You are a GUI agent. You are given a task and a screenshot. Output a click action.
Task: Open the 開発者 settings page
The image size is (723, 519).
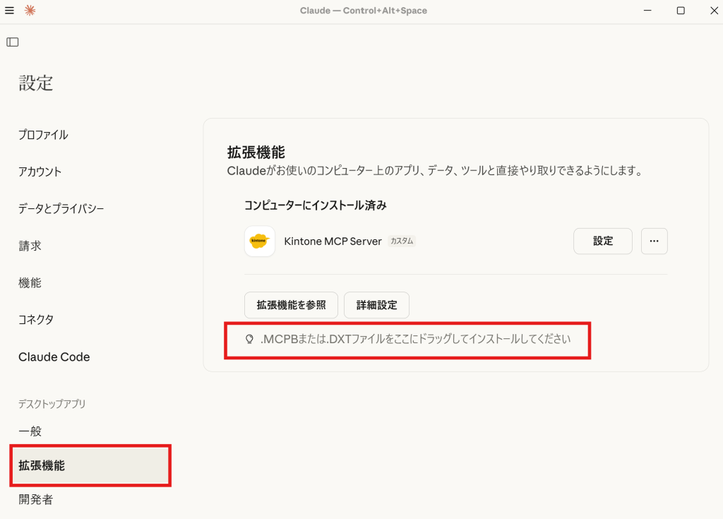click(36, 499)
